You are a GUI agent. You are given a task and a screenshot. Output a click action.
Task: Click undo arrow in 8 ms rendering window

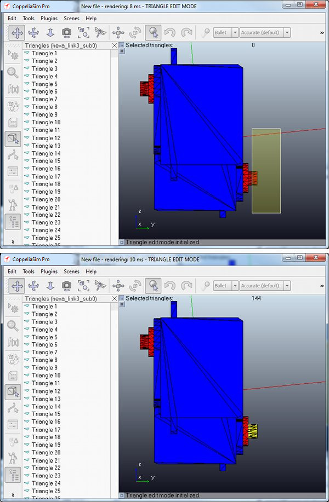pos(169,32)
